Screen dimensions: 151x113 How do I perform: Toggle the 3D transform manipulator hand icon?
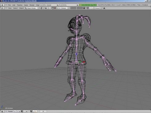(53, 8)
